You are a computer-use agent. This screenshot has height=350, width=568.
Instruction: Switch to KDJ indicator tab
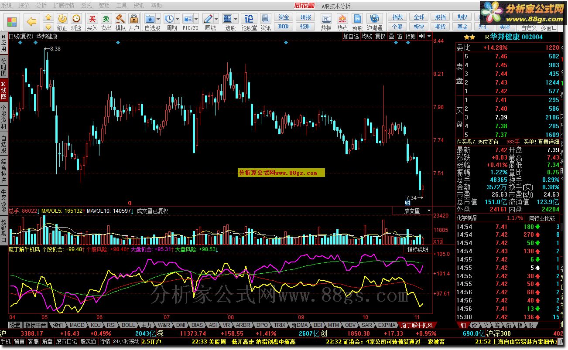[96, 325]
